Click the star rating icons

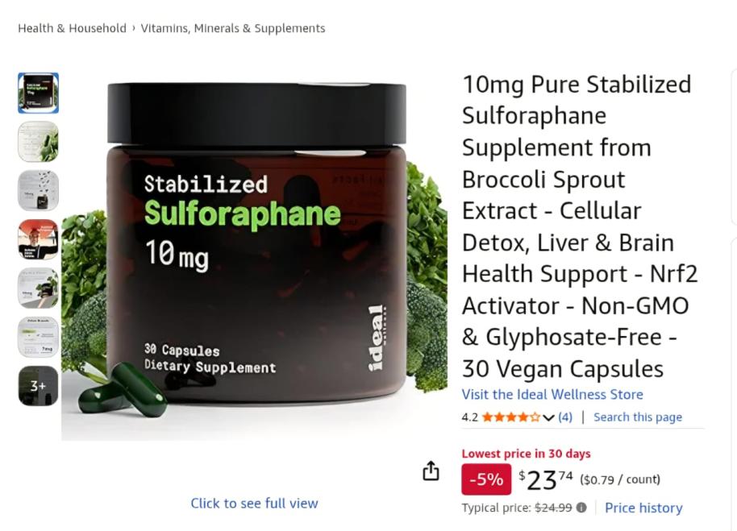pos(511,417)
